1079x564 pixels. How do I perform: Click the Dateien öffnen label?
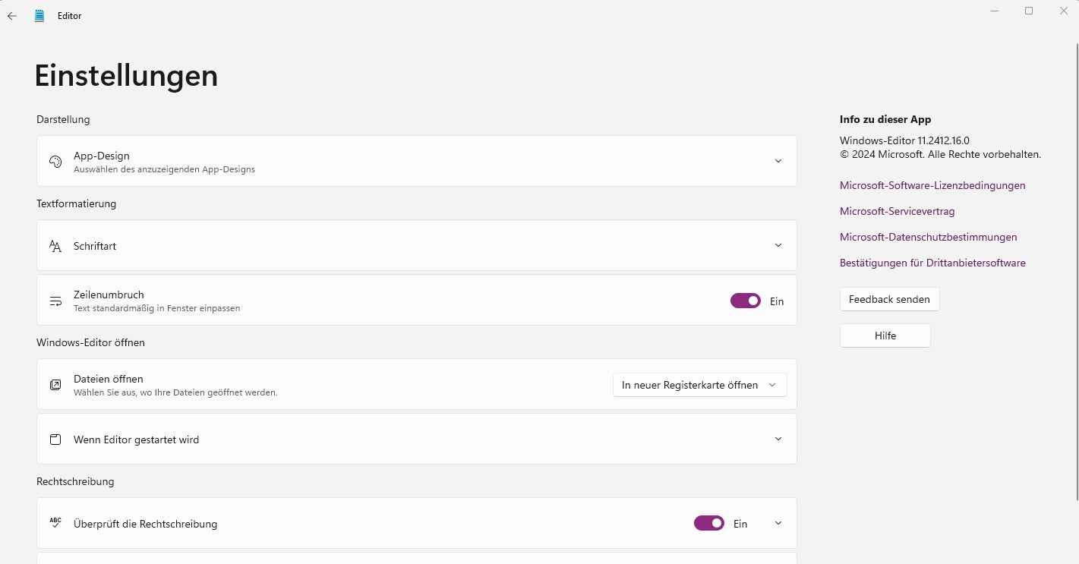coord(109,379)
